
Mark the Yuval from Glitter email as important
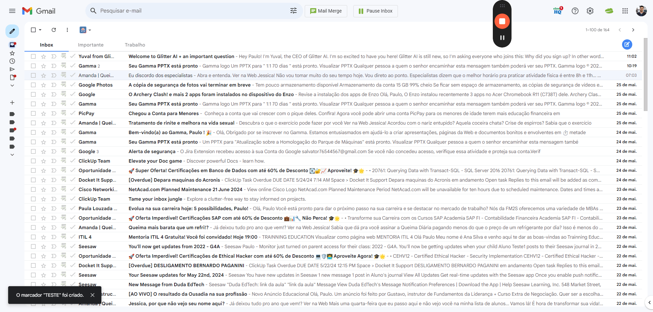point(54,56)
